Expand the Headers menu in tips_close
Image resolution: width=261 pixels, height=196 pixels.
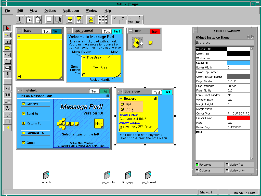pos(121,98)
